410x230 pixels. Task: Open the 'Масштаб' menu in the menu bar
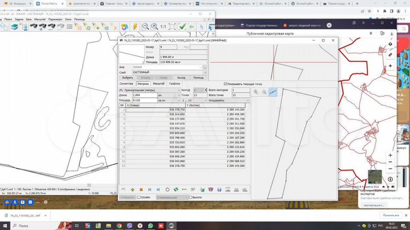click(x=40, y=19)
